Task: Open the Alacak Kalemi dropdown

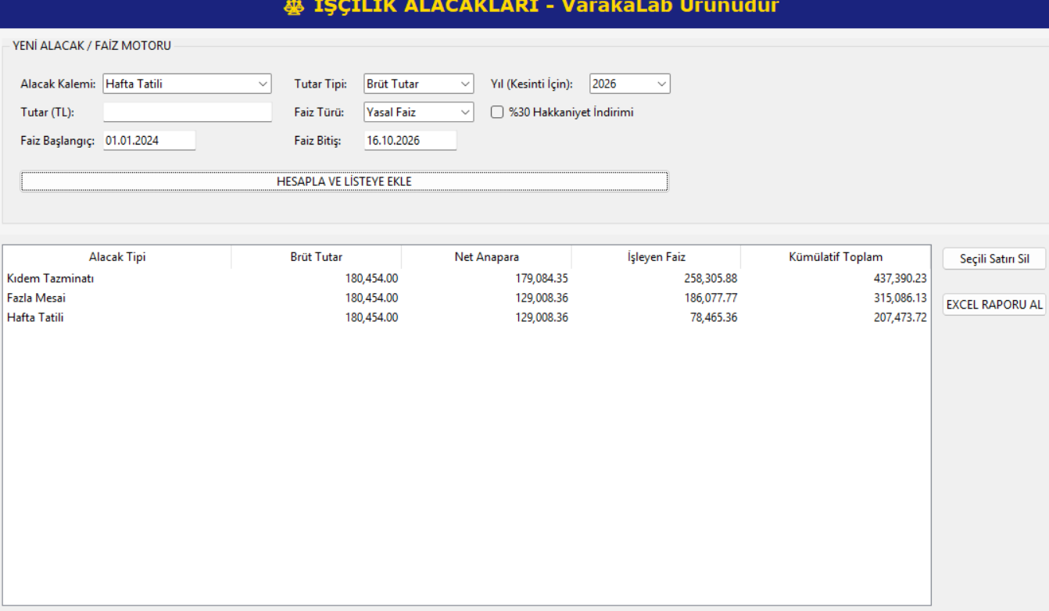Action: point(187,84)
